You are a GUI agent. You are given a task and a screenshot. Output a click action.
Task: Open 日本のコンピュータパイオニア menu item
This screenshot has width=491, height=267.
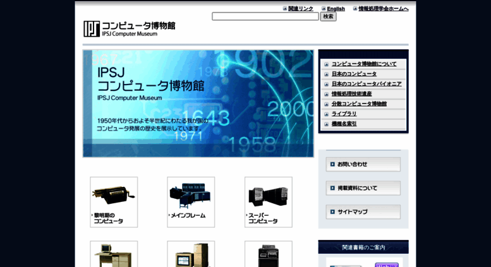pyautogui.click(x=367, y=84)
